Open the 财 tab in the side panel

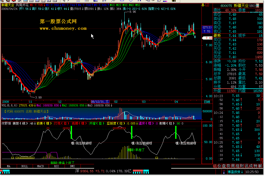point(242,166)
